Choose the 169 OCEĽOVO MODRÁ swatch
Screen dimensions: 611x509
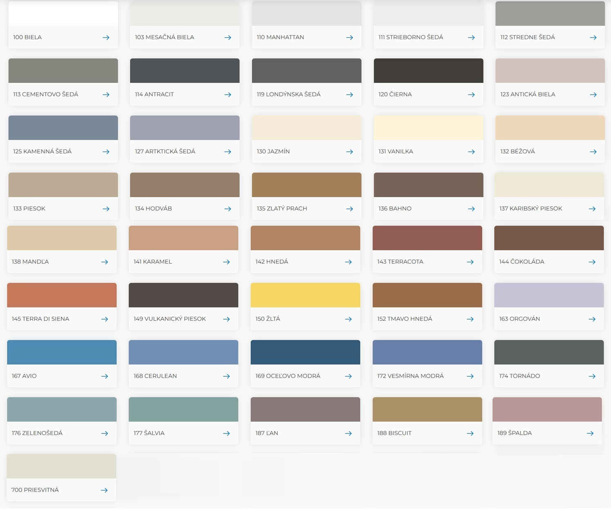[305, 352]
